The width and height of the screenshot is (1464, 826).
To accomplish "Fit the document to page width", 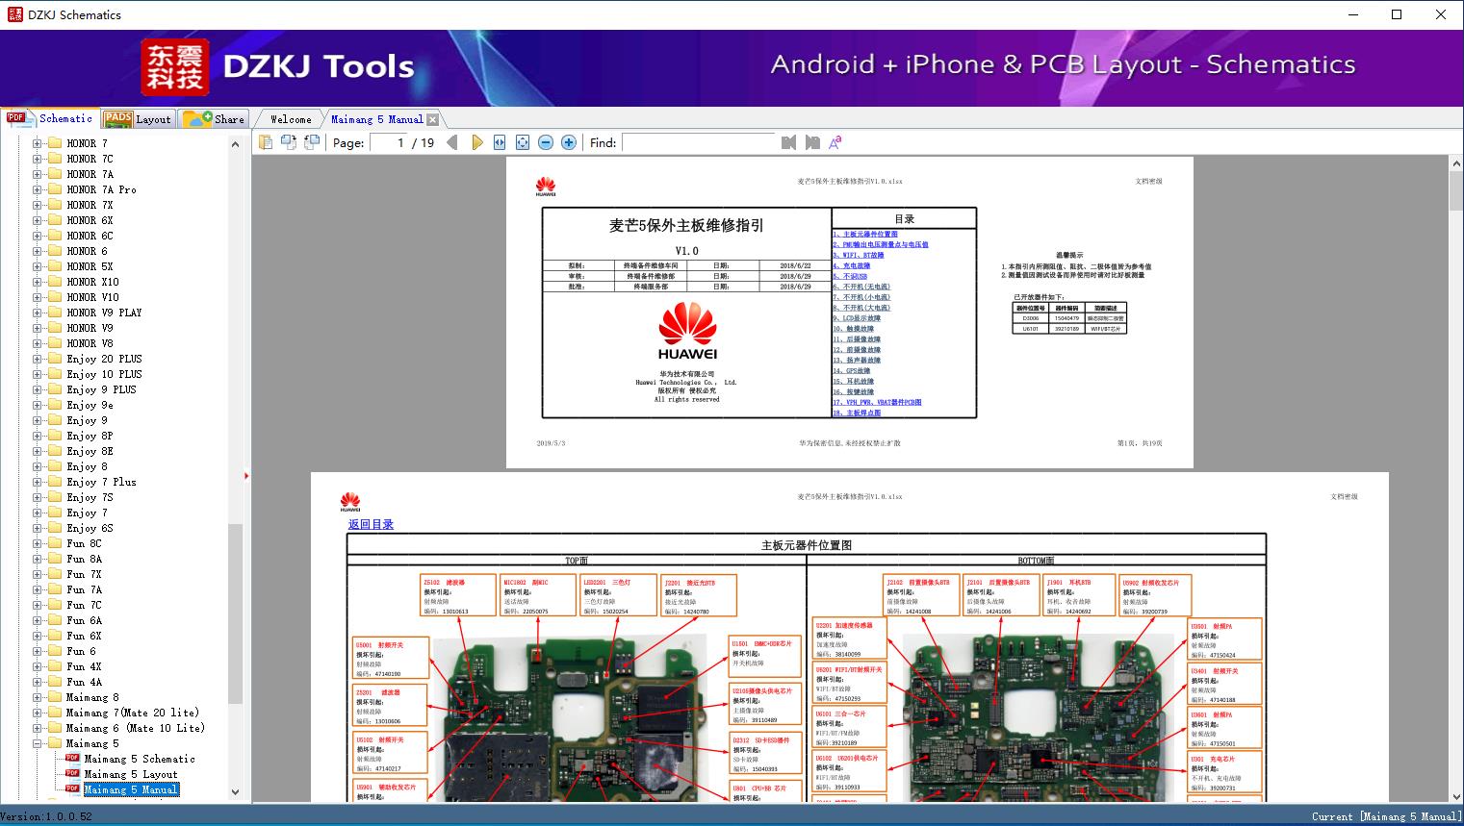I will (x=500, y=142).
